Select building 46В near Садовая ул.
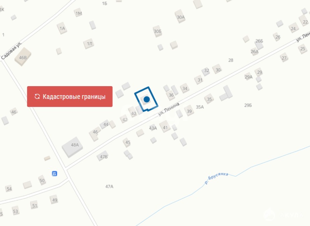 tap(23, 57)
